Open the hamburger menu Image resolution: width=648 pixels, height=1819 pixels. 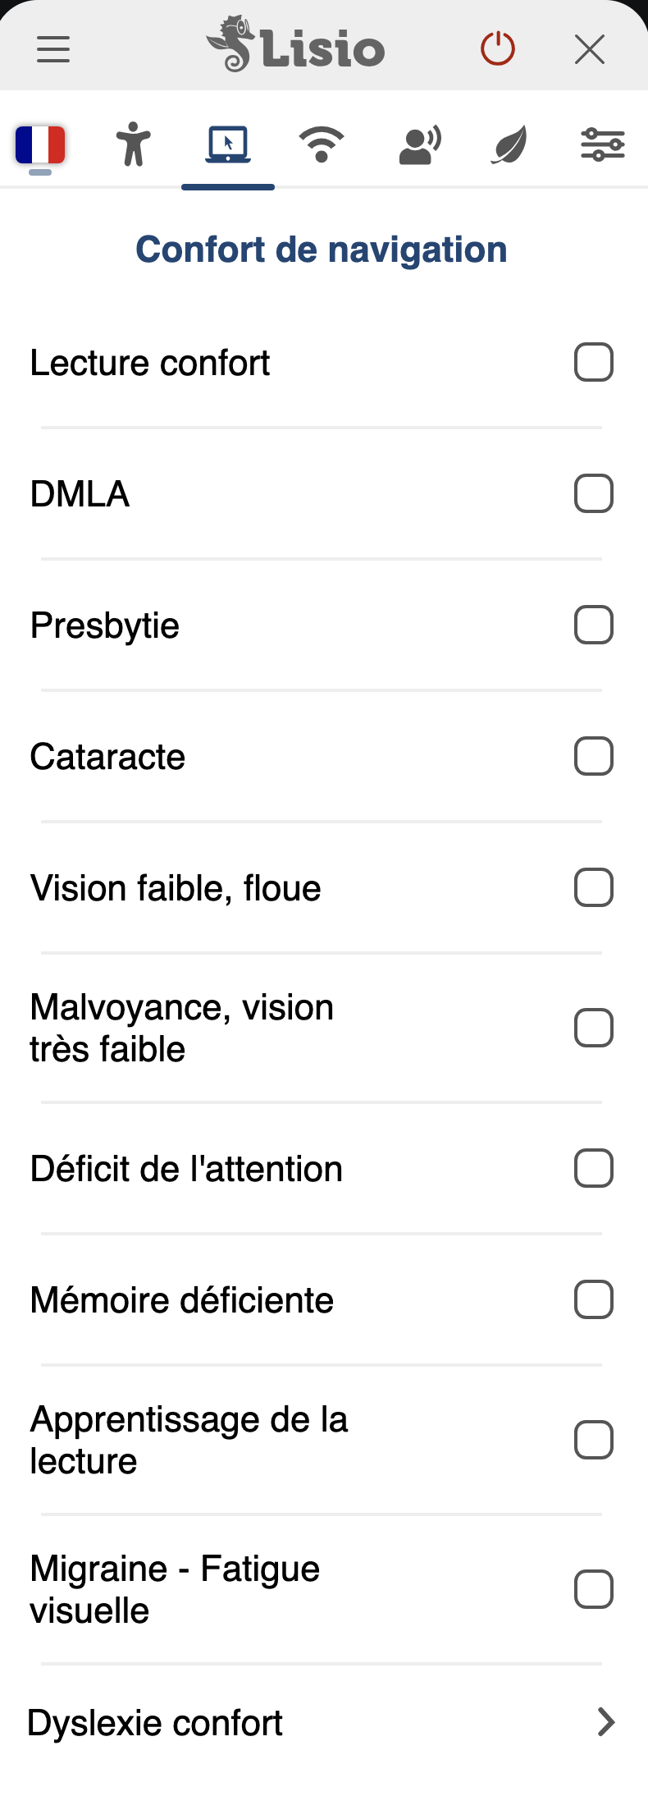53,49
